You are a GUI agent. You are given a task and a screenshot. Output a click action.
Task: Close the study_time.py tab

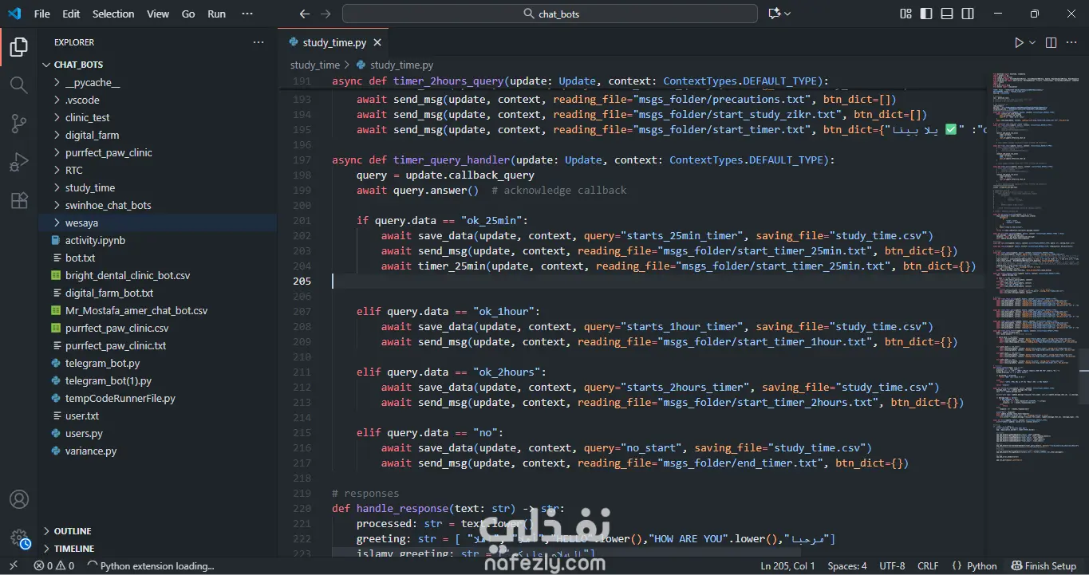[x=377, y=43]
